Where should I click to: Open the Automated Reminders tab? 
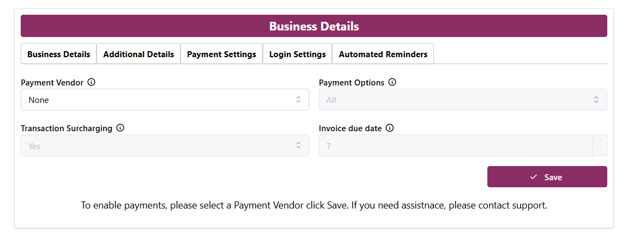pyautogui.click(x=383, y=54)
